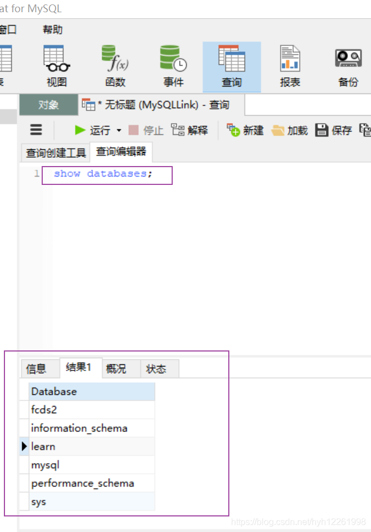
Task: Select the sys row
Action: tap(92, 501)
